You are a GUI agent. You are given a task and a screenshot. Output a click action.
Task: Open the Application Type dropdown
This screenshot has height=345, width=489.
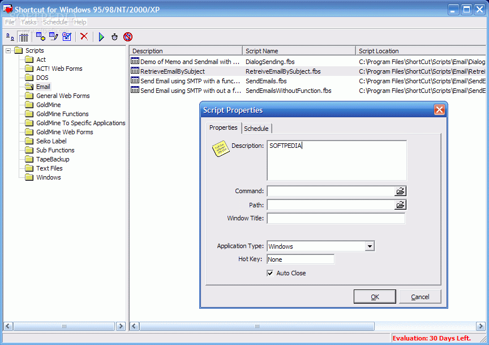(x=370, y=246)
